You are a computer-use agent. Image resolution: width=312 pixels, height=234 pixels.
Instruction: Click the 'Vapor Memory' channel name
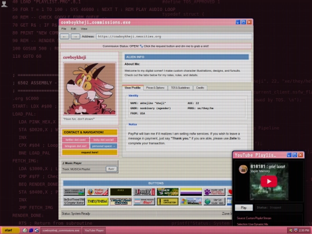pos(260,171)
